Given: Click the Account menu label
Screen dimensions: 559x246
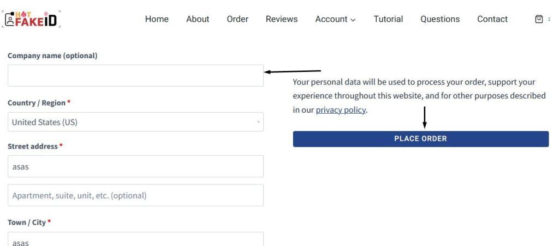Looking at the screenshot, I should click(331, 19).
